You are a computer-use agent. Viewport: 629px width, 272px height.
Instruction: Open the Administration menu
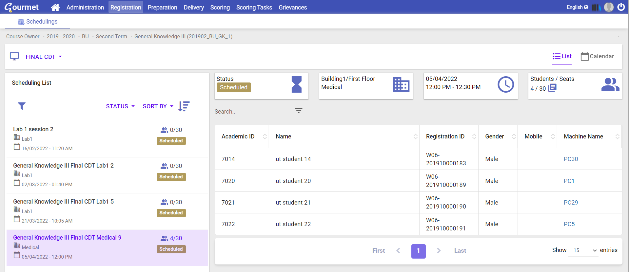[x=85, y=7]
